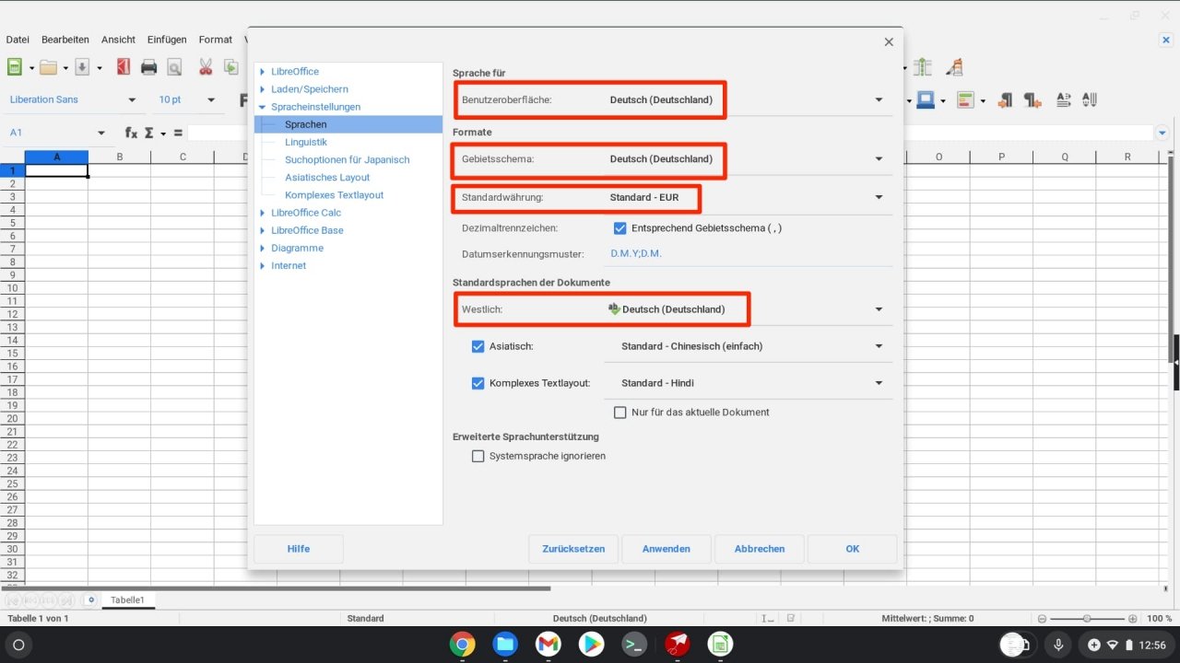Open the print preview
Screen dimensions: 1180x663
coord(174,66)
